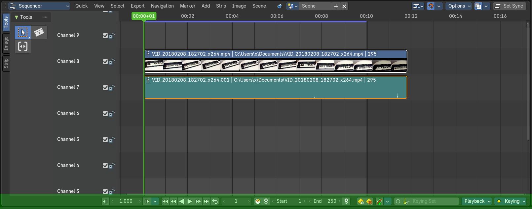Play the animation in reverse
Screen dimensions: 532x209
(181, 201)
